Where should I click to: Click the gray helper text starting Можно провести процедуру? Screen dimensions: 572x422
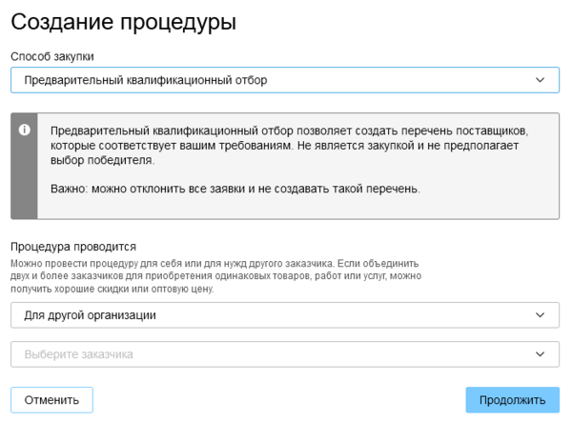click(x=214, y=262)
